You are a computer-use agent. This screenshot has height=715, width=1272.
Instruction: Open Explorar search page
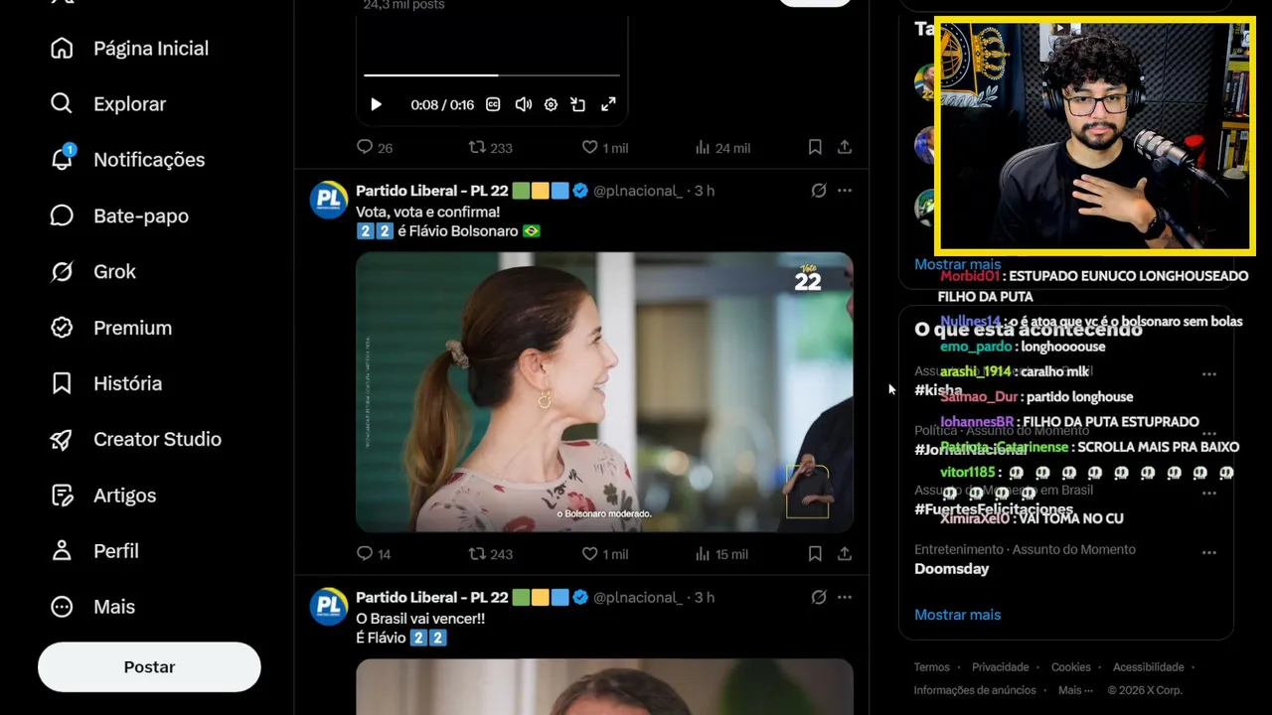(108, 103)
